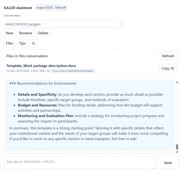Click the Usage 0.02% · 354d left badge
The width and height of the screenshot is (180, 172).
[x=51, y=7]
